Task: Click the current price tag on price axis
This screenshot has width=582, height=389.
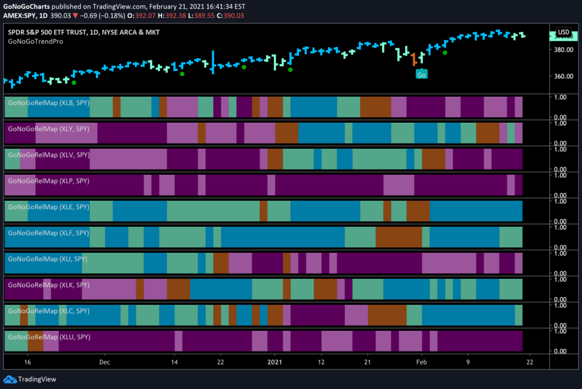Action: coord(563,36)
